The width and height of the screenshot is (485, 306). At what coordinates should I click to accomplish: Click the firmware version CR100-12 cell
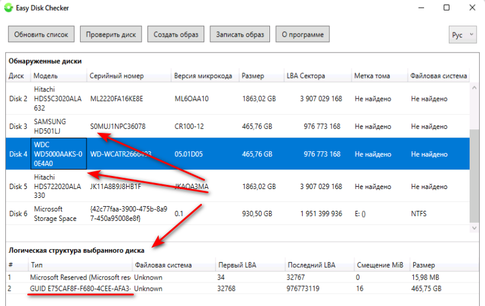point(189,126)
